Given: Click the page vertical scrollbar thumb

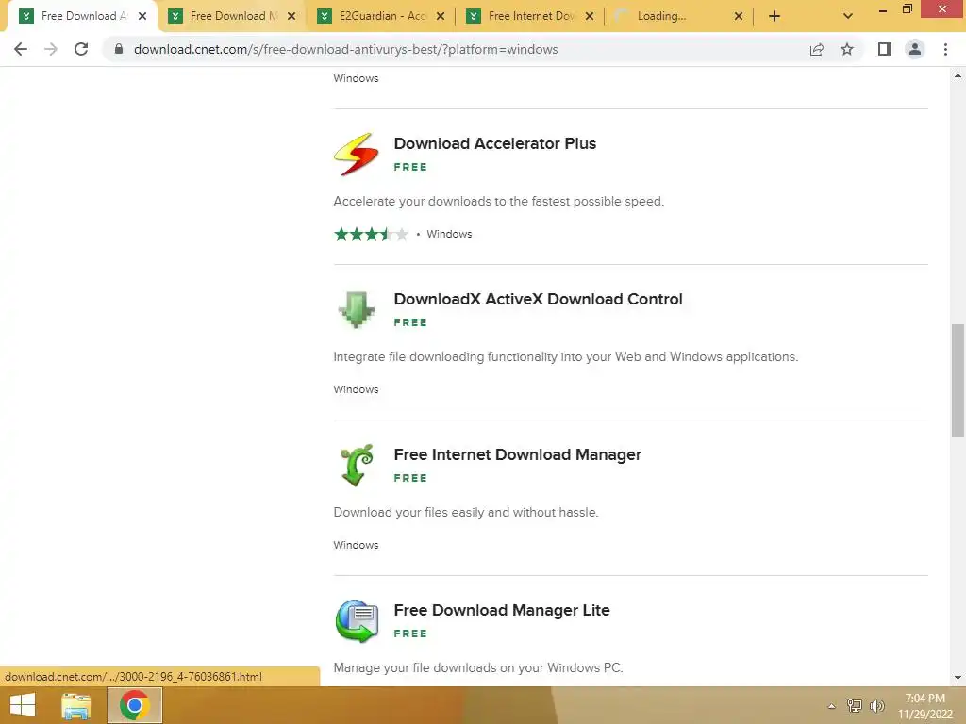Looking at the screenshot, I should [x=958, y=381].
